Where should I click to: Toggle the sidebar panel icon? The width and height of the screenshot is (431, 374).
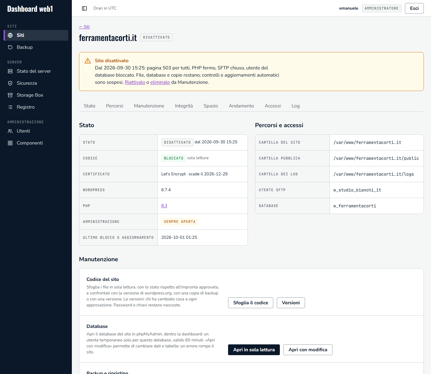[84, 8]
